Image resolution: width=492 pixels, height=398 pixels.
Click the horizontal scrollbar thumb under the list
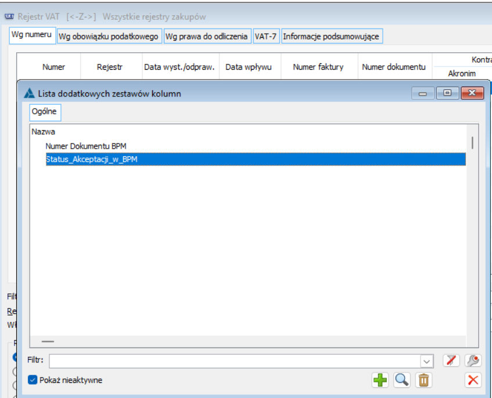[x=48, y=342]
